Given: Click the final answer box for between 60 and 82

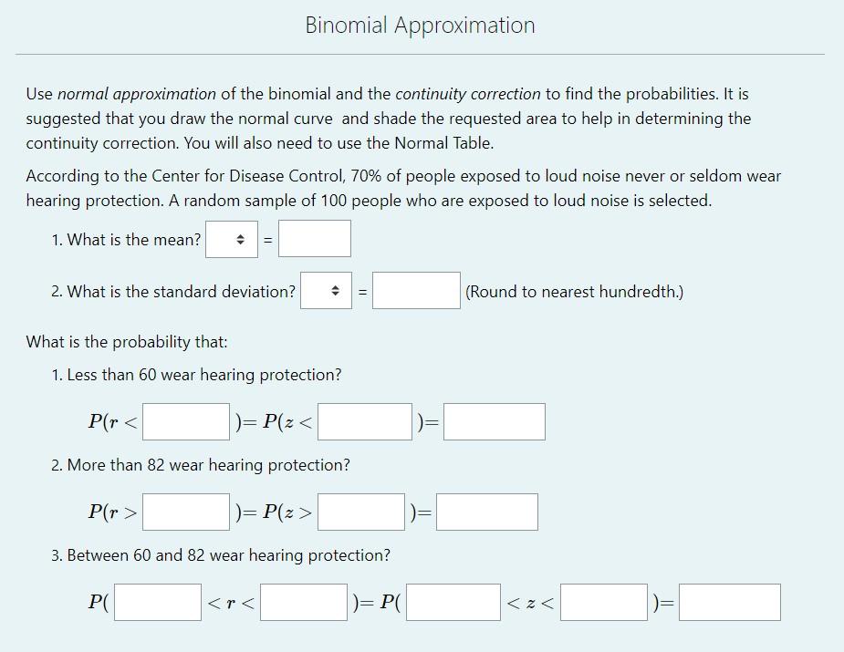Looking at the screenshot, I should click(729, 601).
